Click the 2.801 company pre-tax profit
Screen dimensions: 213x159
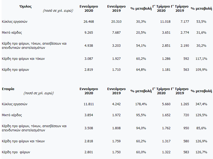(x=89, y=152)
